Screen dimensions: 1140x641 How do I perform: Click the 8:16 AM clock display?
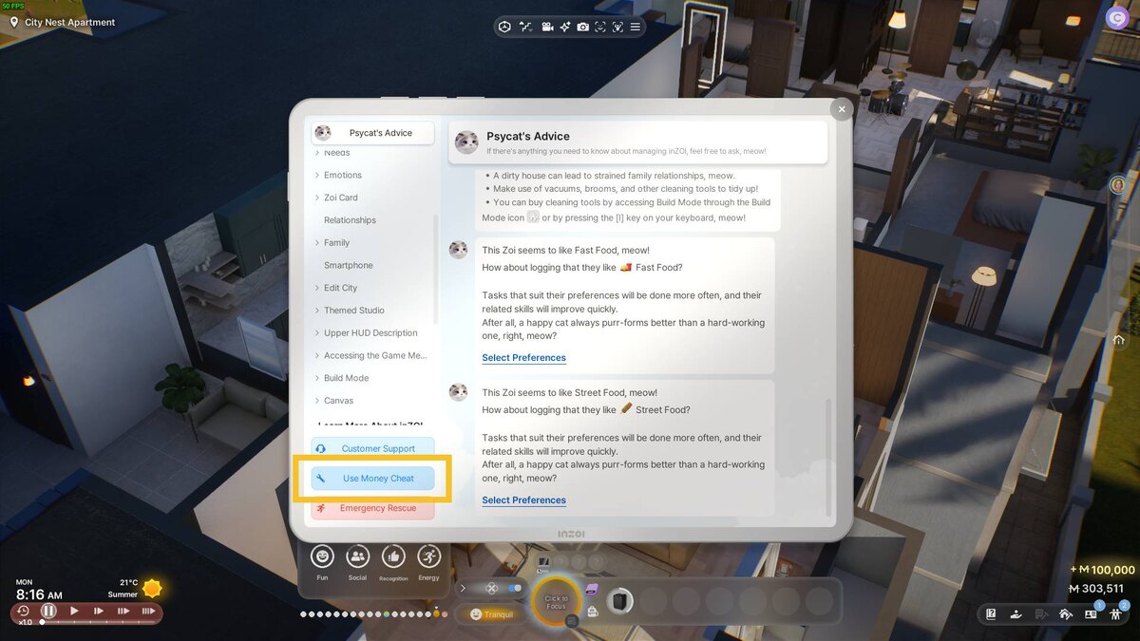(x=39, y=594)
